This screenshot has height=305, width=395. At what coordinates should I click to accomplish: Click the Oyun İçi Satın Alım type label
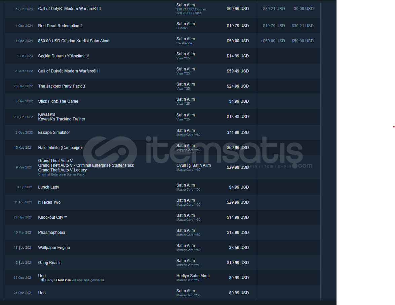194,165
